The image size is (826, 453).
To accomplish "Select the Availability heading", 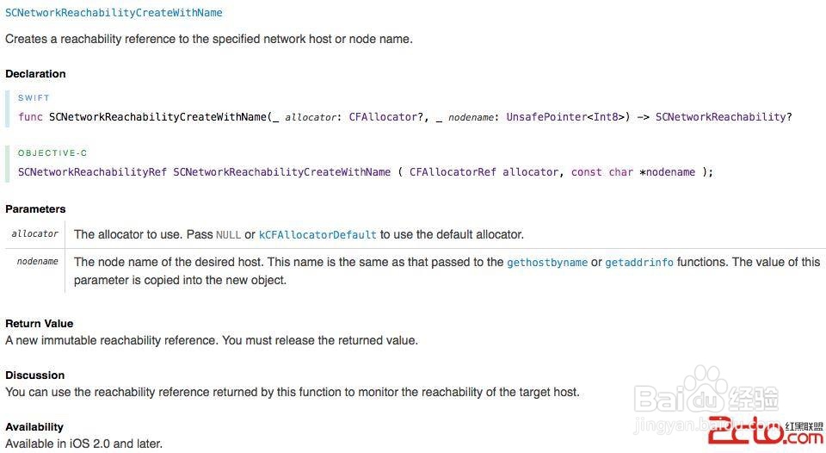I will pos(34,426).
